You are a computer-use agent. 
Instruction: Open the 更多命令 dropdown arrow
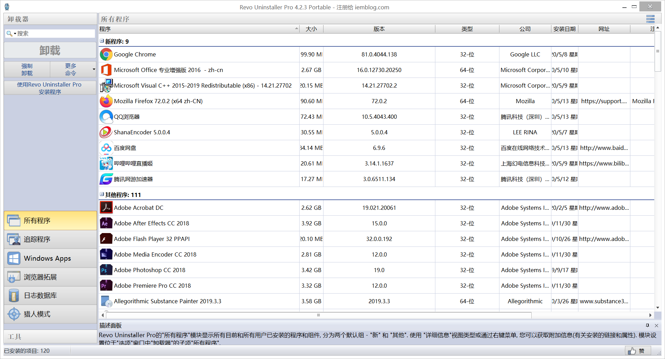(94, 69)
